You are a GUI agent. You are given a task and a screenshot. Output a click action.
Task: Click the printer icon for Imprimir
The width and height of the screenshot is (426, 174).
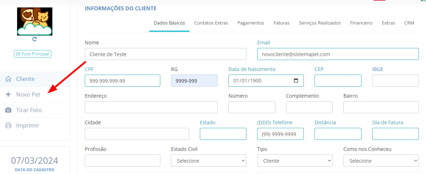pyautogui.click(x=8, y=125)
